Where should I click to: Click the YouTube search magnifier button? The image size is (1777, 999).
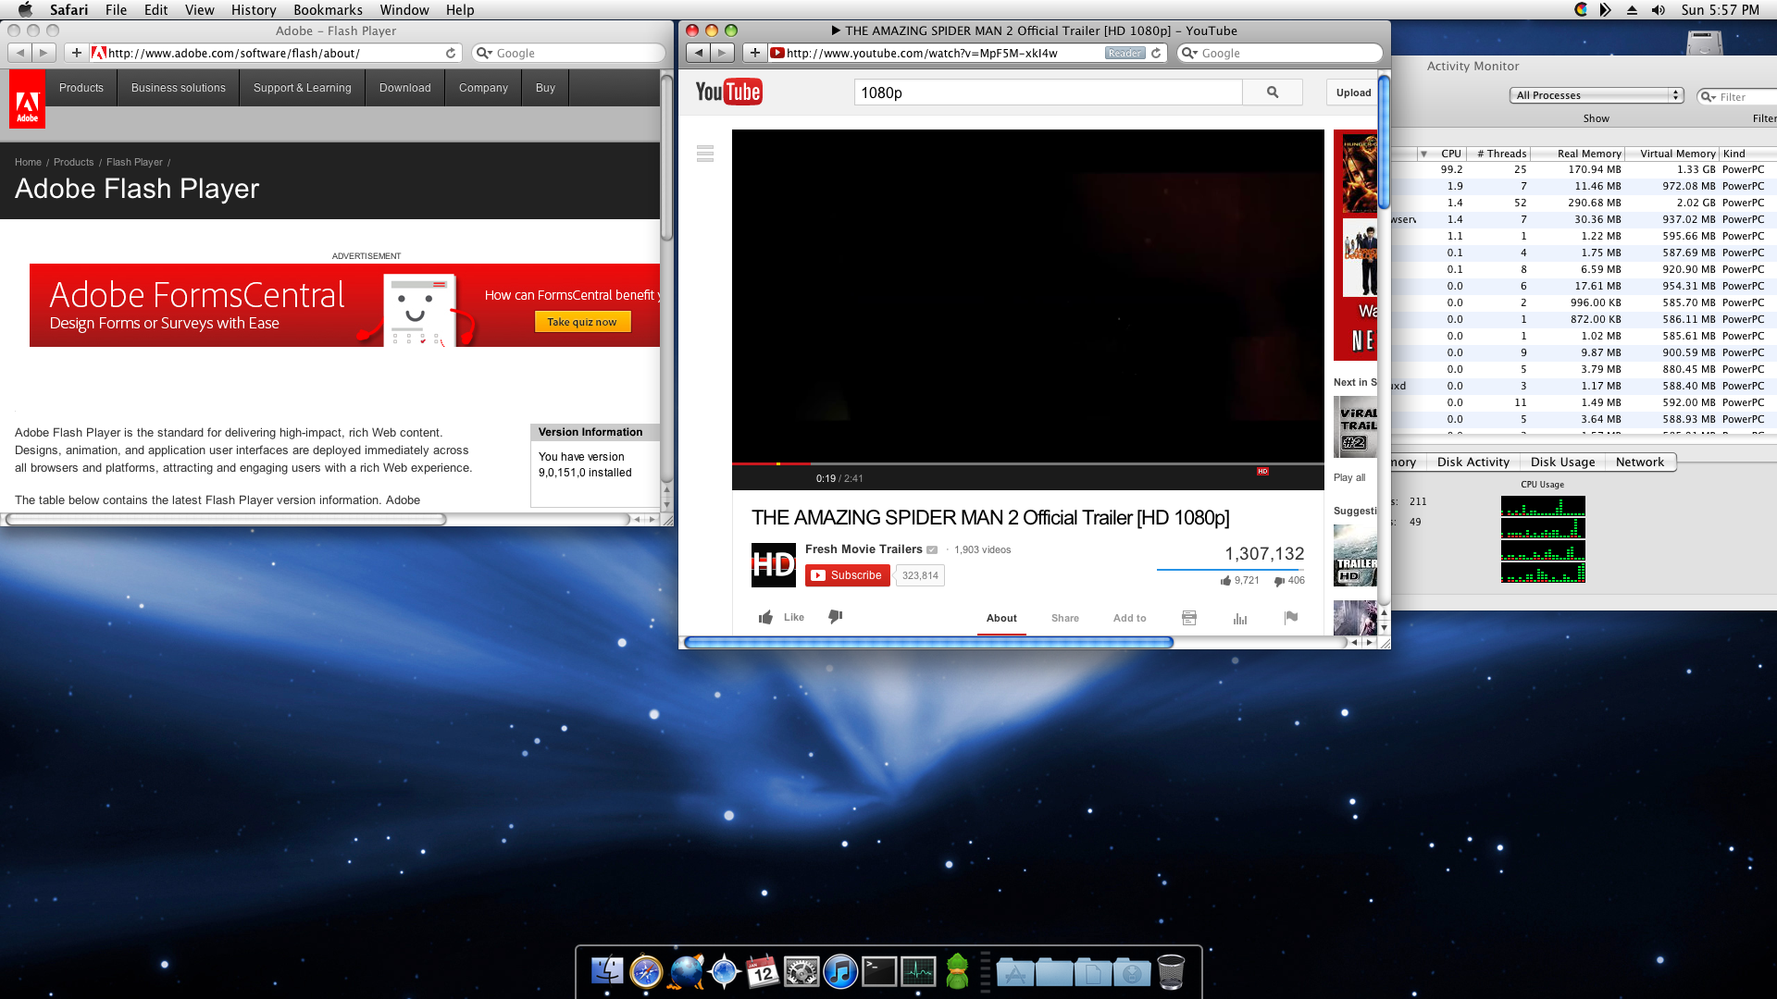pos(1273,92)
